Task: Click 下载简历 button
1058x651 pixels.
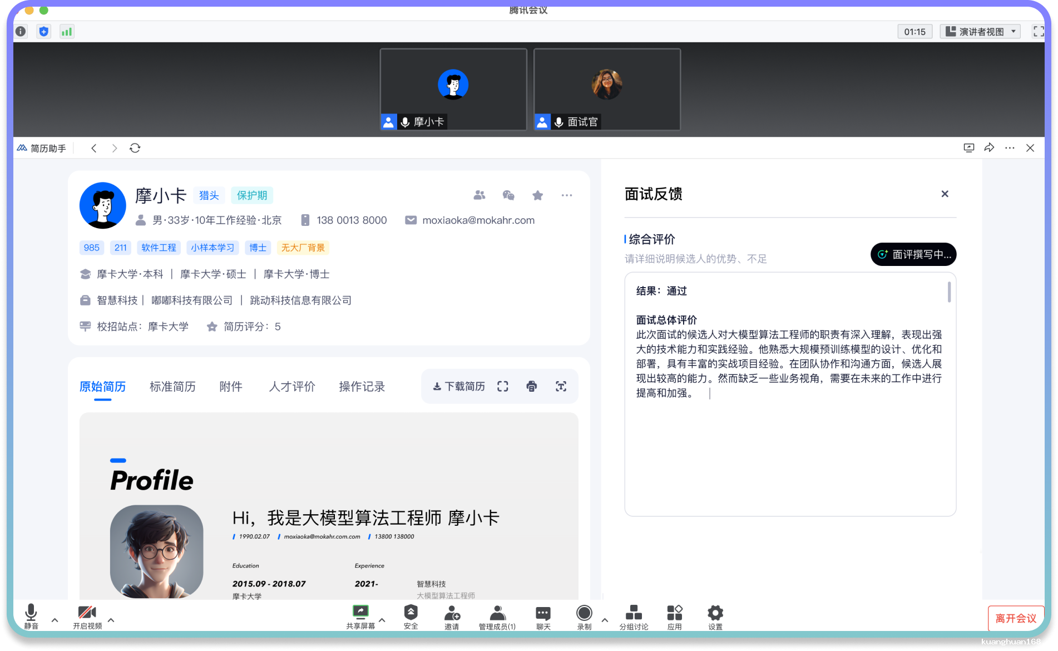Action: click(459, 387)
